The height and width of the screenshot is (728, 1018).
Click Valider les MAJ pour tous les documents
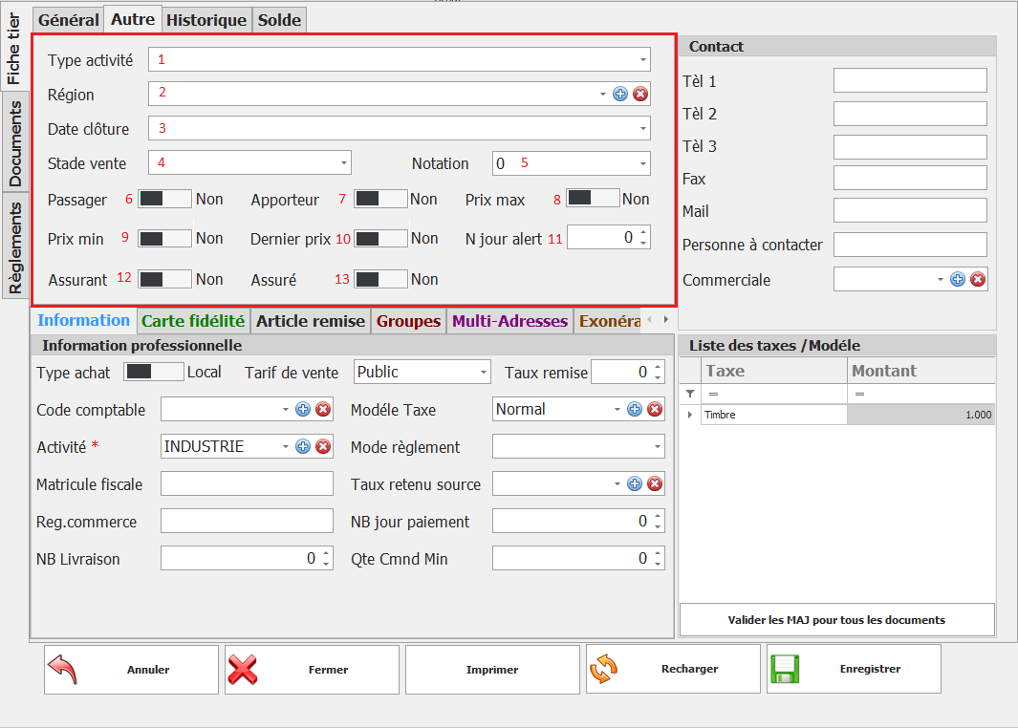(836, 620)
